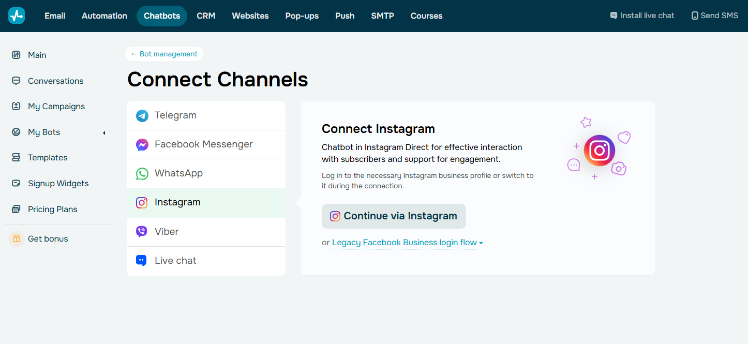Open Conversations in the sidebar
This screenshot has width=748, height=344.
pos(55,81)
